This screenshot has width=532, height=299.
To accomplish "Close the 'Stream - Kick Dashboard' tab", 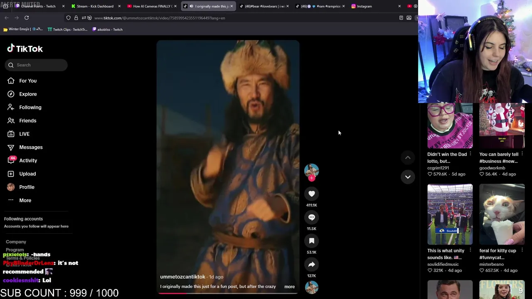I will pyautogui.click(x=119, y=6).
